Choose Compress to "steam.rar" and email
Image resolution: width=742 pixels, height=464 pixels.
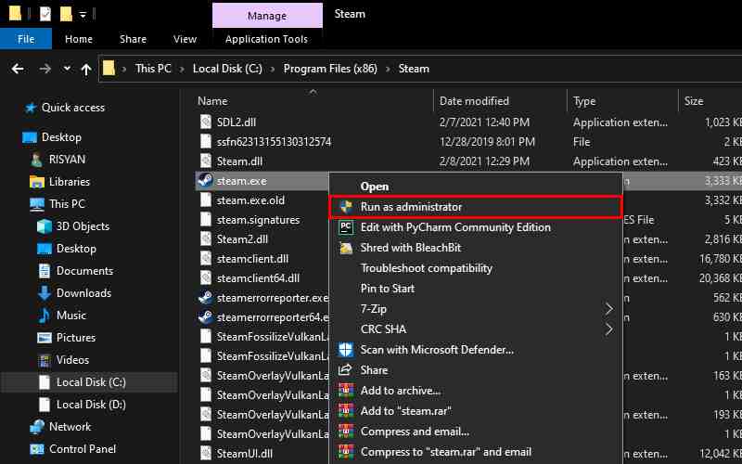coord(476,452)
